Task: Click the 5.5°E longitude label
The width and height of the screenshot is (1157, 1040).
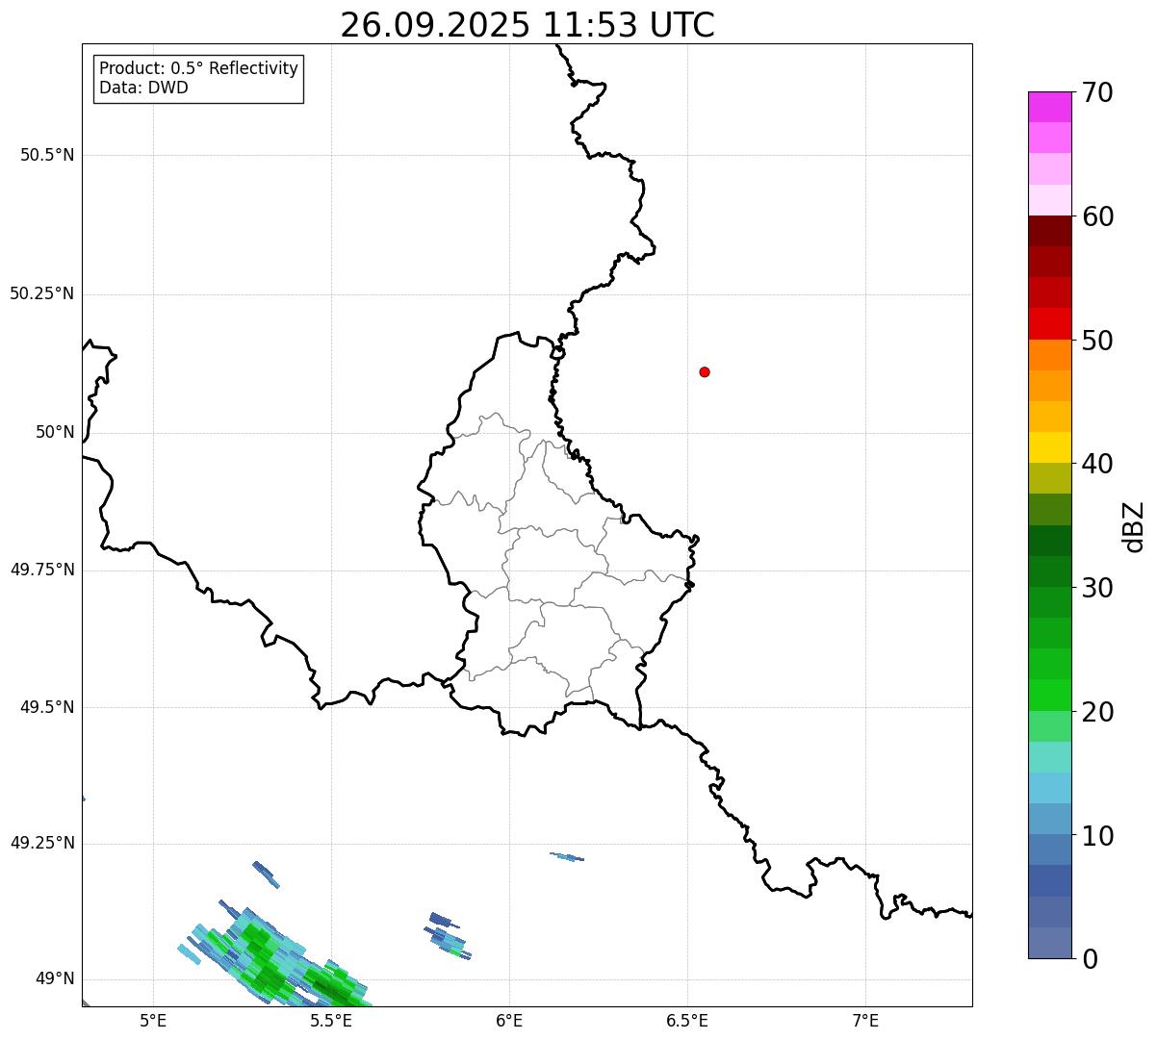Action: 331,1020
